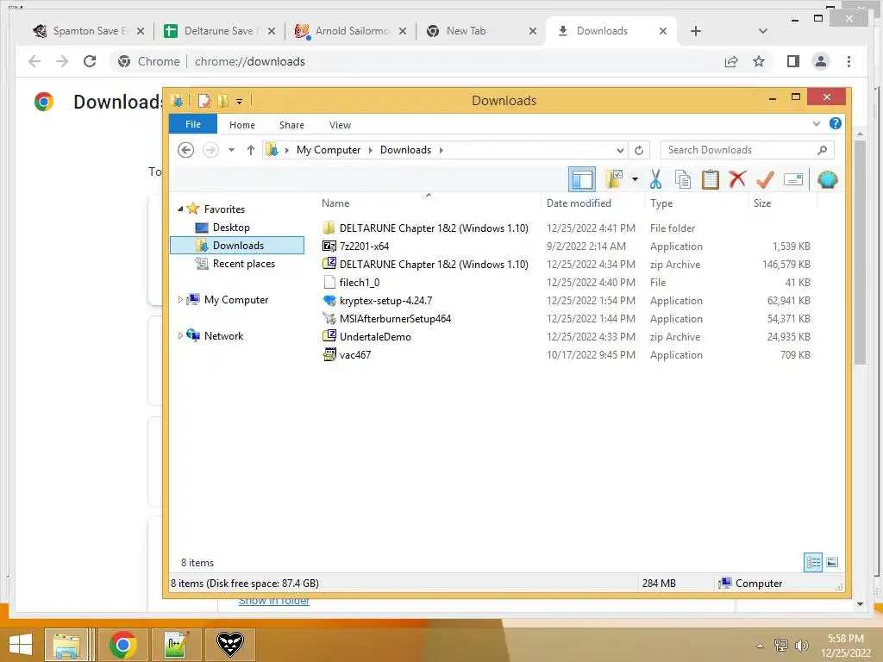Viewport: 883px width, 662px height.
Task: Sort files by Date modified column
Action: [x=579, y=203]
